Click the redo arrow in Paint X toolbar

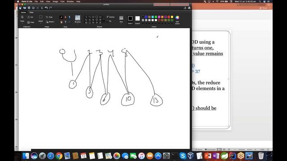(51, 8)
